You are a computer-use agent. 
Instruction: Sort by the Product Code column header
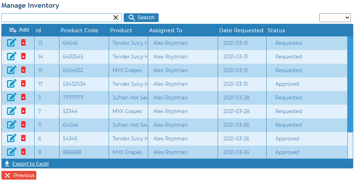coord(79,30)
